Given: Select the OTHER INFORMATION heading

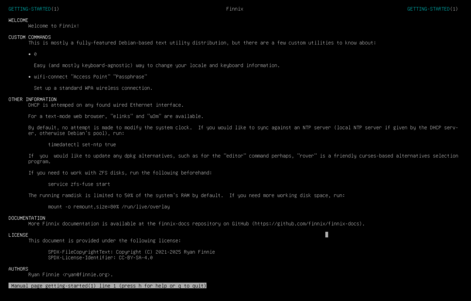Looking at the screenshot, I should [32, 99].
